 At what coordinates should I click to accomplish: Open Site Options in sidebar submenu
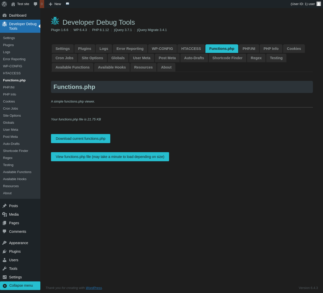[x=12, y=116]
